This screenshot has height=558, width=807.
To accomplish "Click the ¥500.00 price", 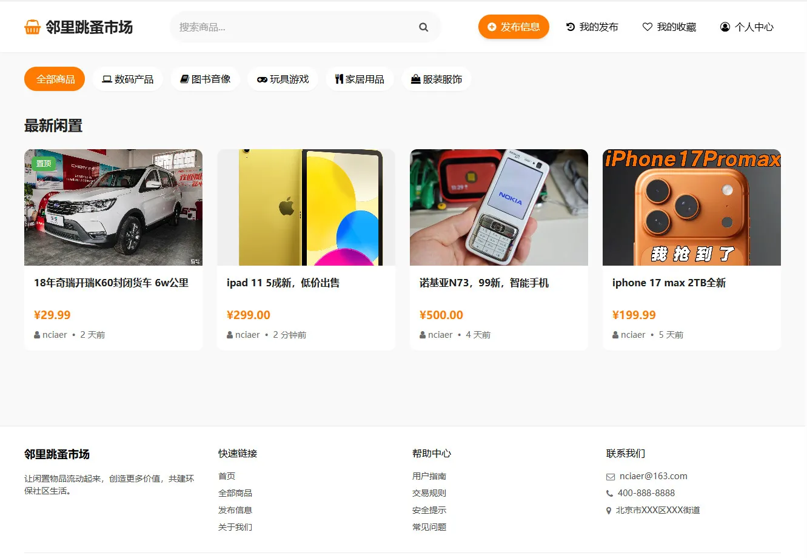I will coord(441,315).
